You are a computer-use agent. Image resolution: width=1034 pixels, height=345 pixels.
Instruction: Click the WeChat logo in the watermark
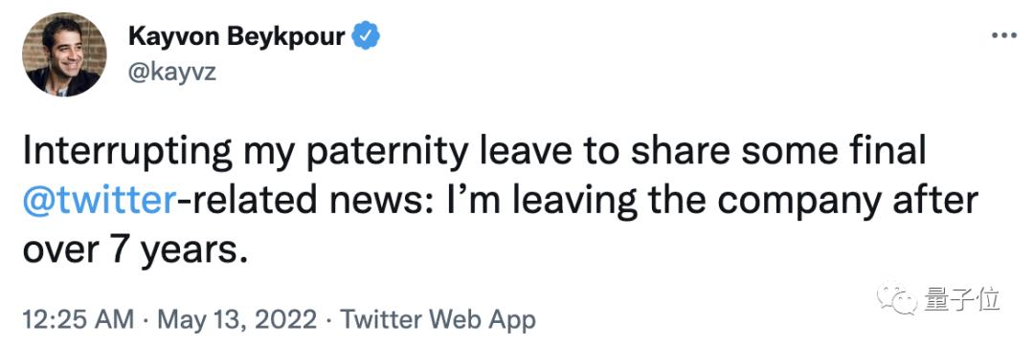pyautogui.click(x=896, y=299)
